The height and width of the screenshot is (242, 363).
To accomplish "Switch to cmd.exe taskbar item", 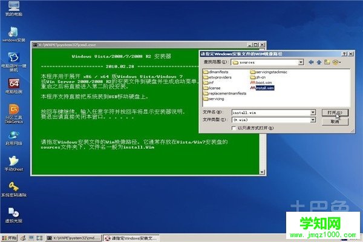I will pyautogui.click(x=73, y=238).
